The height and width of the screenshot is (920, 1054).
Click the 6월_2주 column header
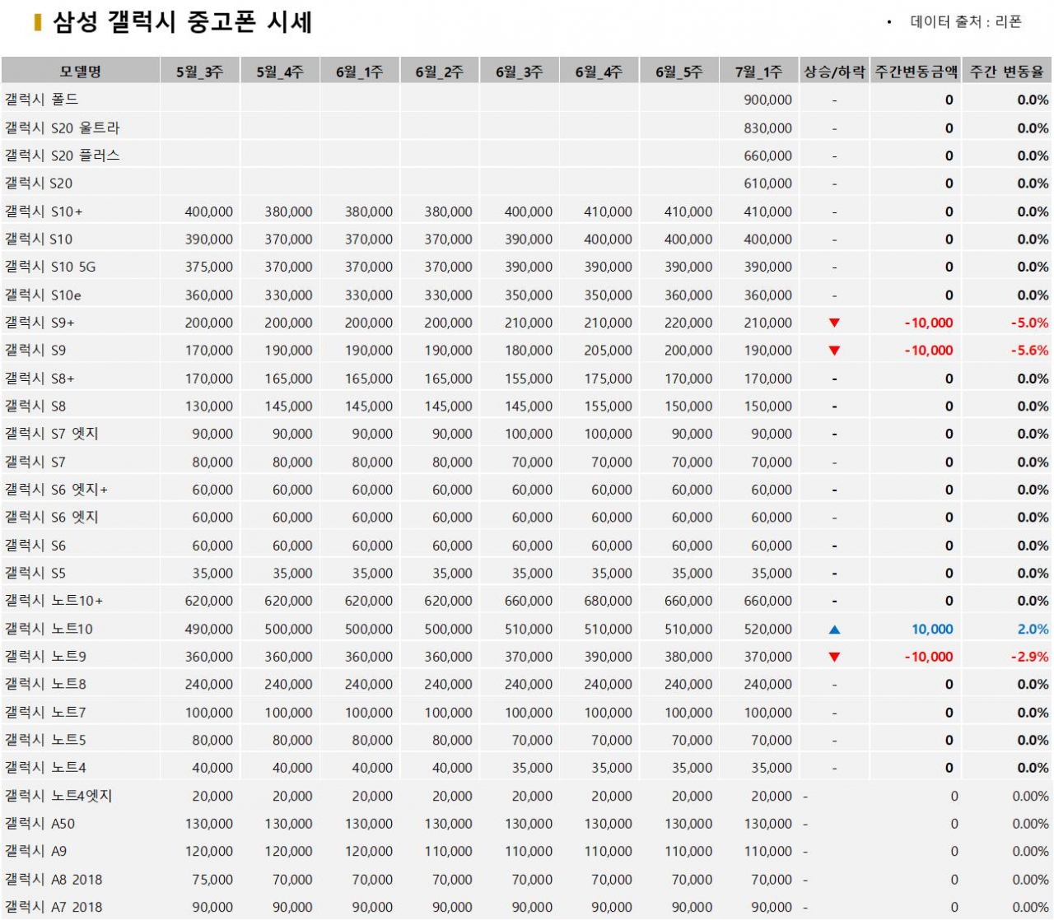[x=440, y=72]
